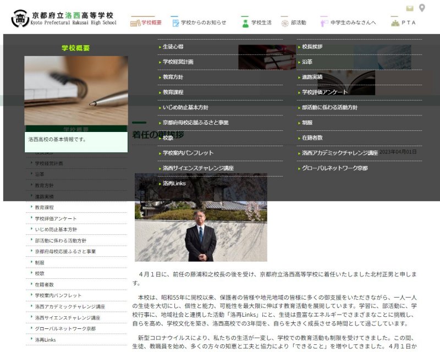Click the 中学生のみなさんへ icon

[x=323, y=23]
